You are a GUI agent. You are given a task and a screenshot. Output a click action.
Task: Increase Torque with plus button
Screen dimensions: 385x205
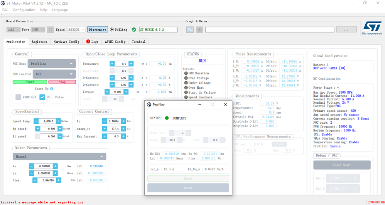tap(126, 92)
